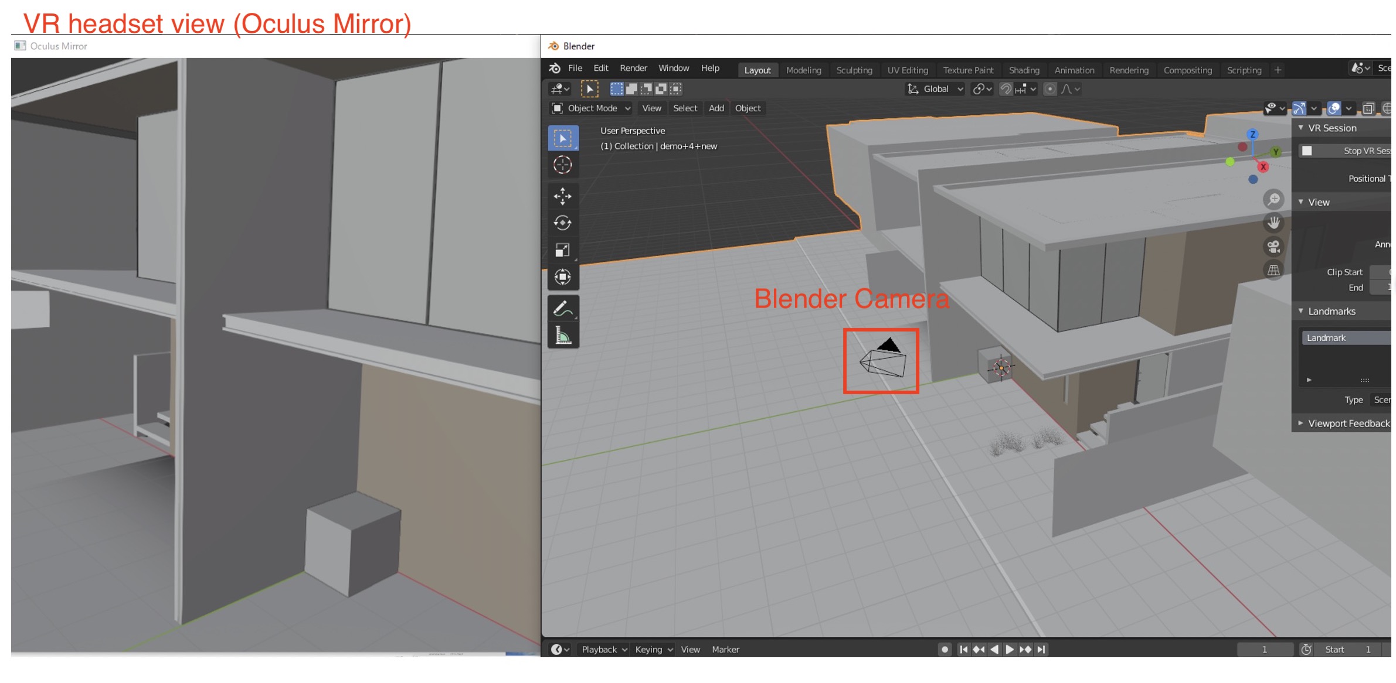Image resolution: width=1396 pixels, height=683 pixels.
Task: Select the Measure ruler tool
Action: point(563,336)
